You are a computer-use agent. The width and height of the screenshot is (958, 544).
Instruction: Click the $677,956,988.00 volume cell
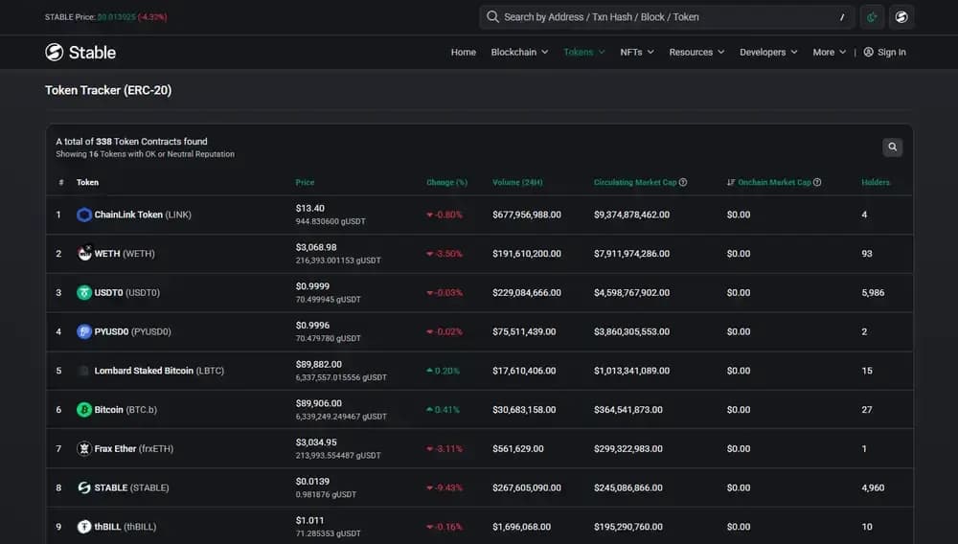click(x=527, y=215)
